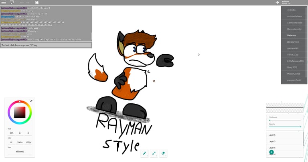Click the HSL saturation field
Image resolution: width=308 pixels, height=162 pixels.
coord(20,142)
